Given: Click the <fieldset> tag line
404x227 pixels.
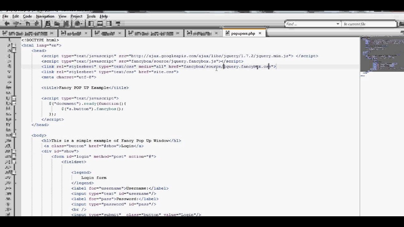Looking at the screenshot, I should [74, 162].
